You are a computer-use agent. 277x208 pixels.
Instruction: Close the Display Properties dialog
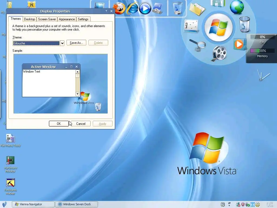point(111,11)
